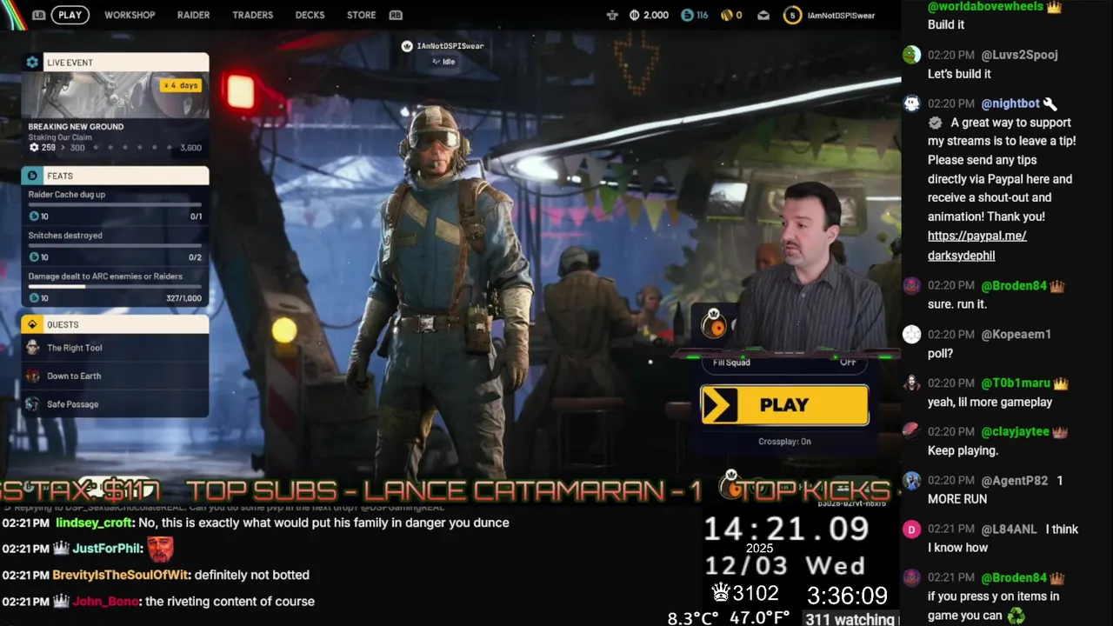Click the wrench badge beside nightbot

1050,103
